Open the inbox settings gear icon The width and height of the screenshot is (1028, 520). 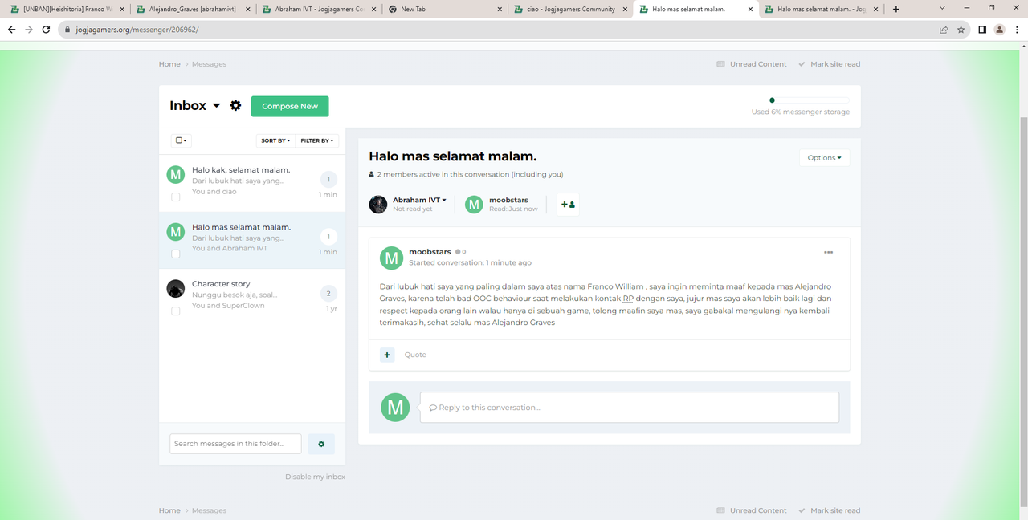(235, 106)
